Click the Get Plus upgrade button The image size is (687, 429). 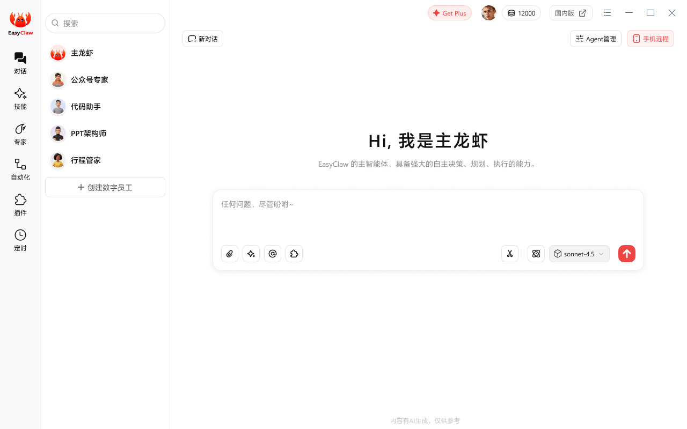point(450,13)
